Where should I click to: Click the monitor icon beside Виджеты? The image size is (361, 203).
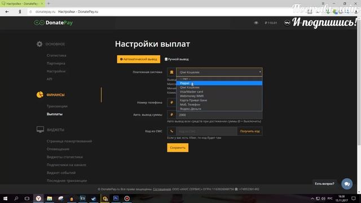[40, 130]
